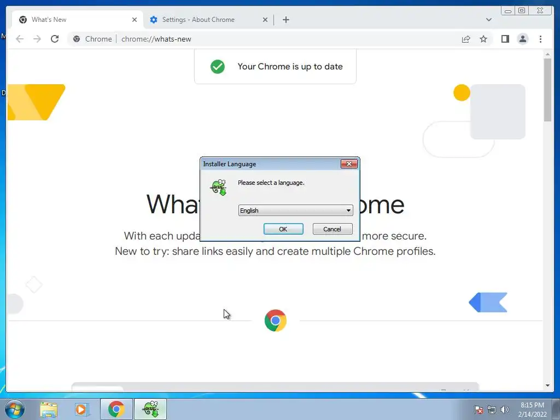The width and height of the screenshot is (560, 420).
Task: Open Action Center flag tray icon
Action: [x=478, y=410]
